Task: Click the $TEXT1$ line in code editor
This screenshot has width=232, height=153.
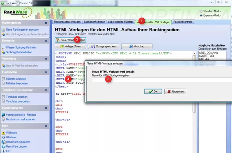Action: [62, 112]
